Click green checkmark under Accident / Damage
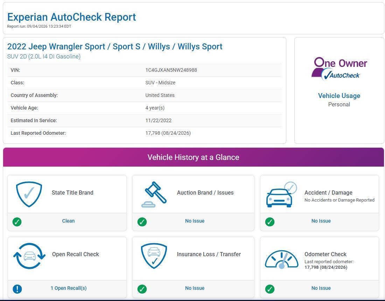This screenshot has height=301, width=385. coord(270,222)
